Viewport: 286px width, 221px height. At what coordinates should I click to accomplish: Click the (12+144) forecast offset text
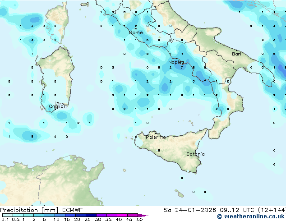(272, 210)
